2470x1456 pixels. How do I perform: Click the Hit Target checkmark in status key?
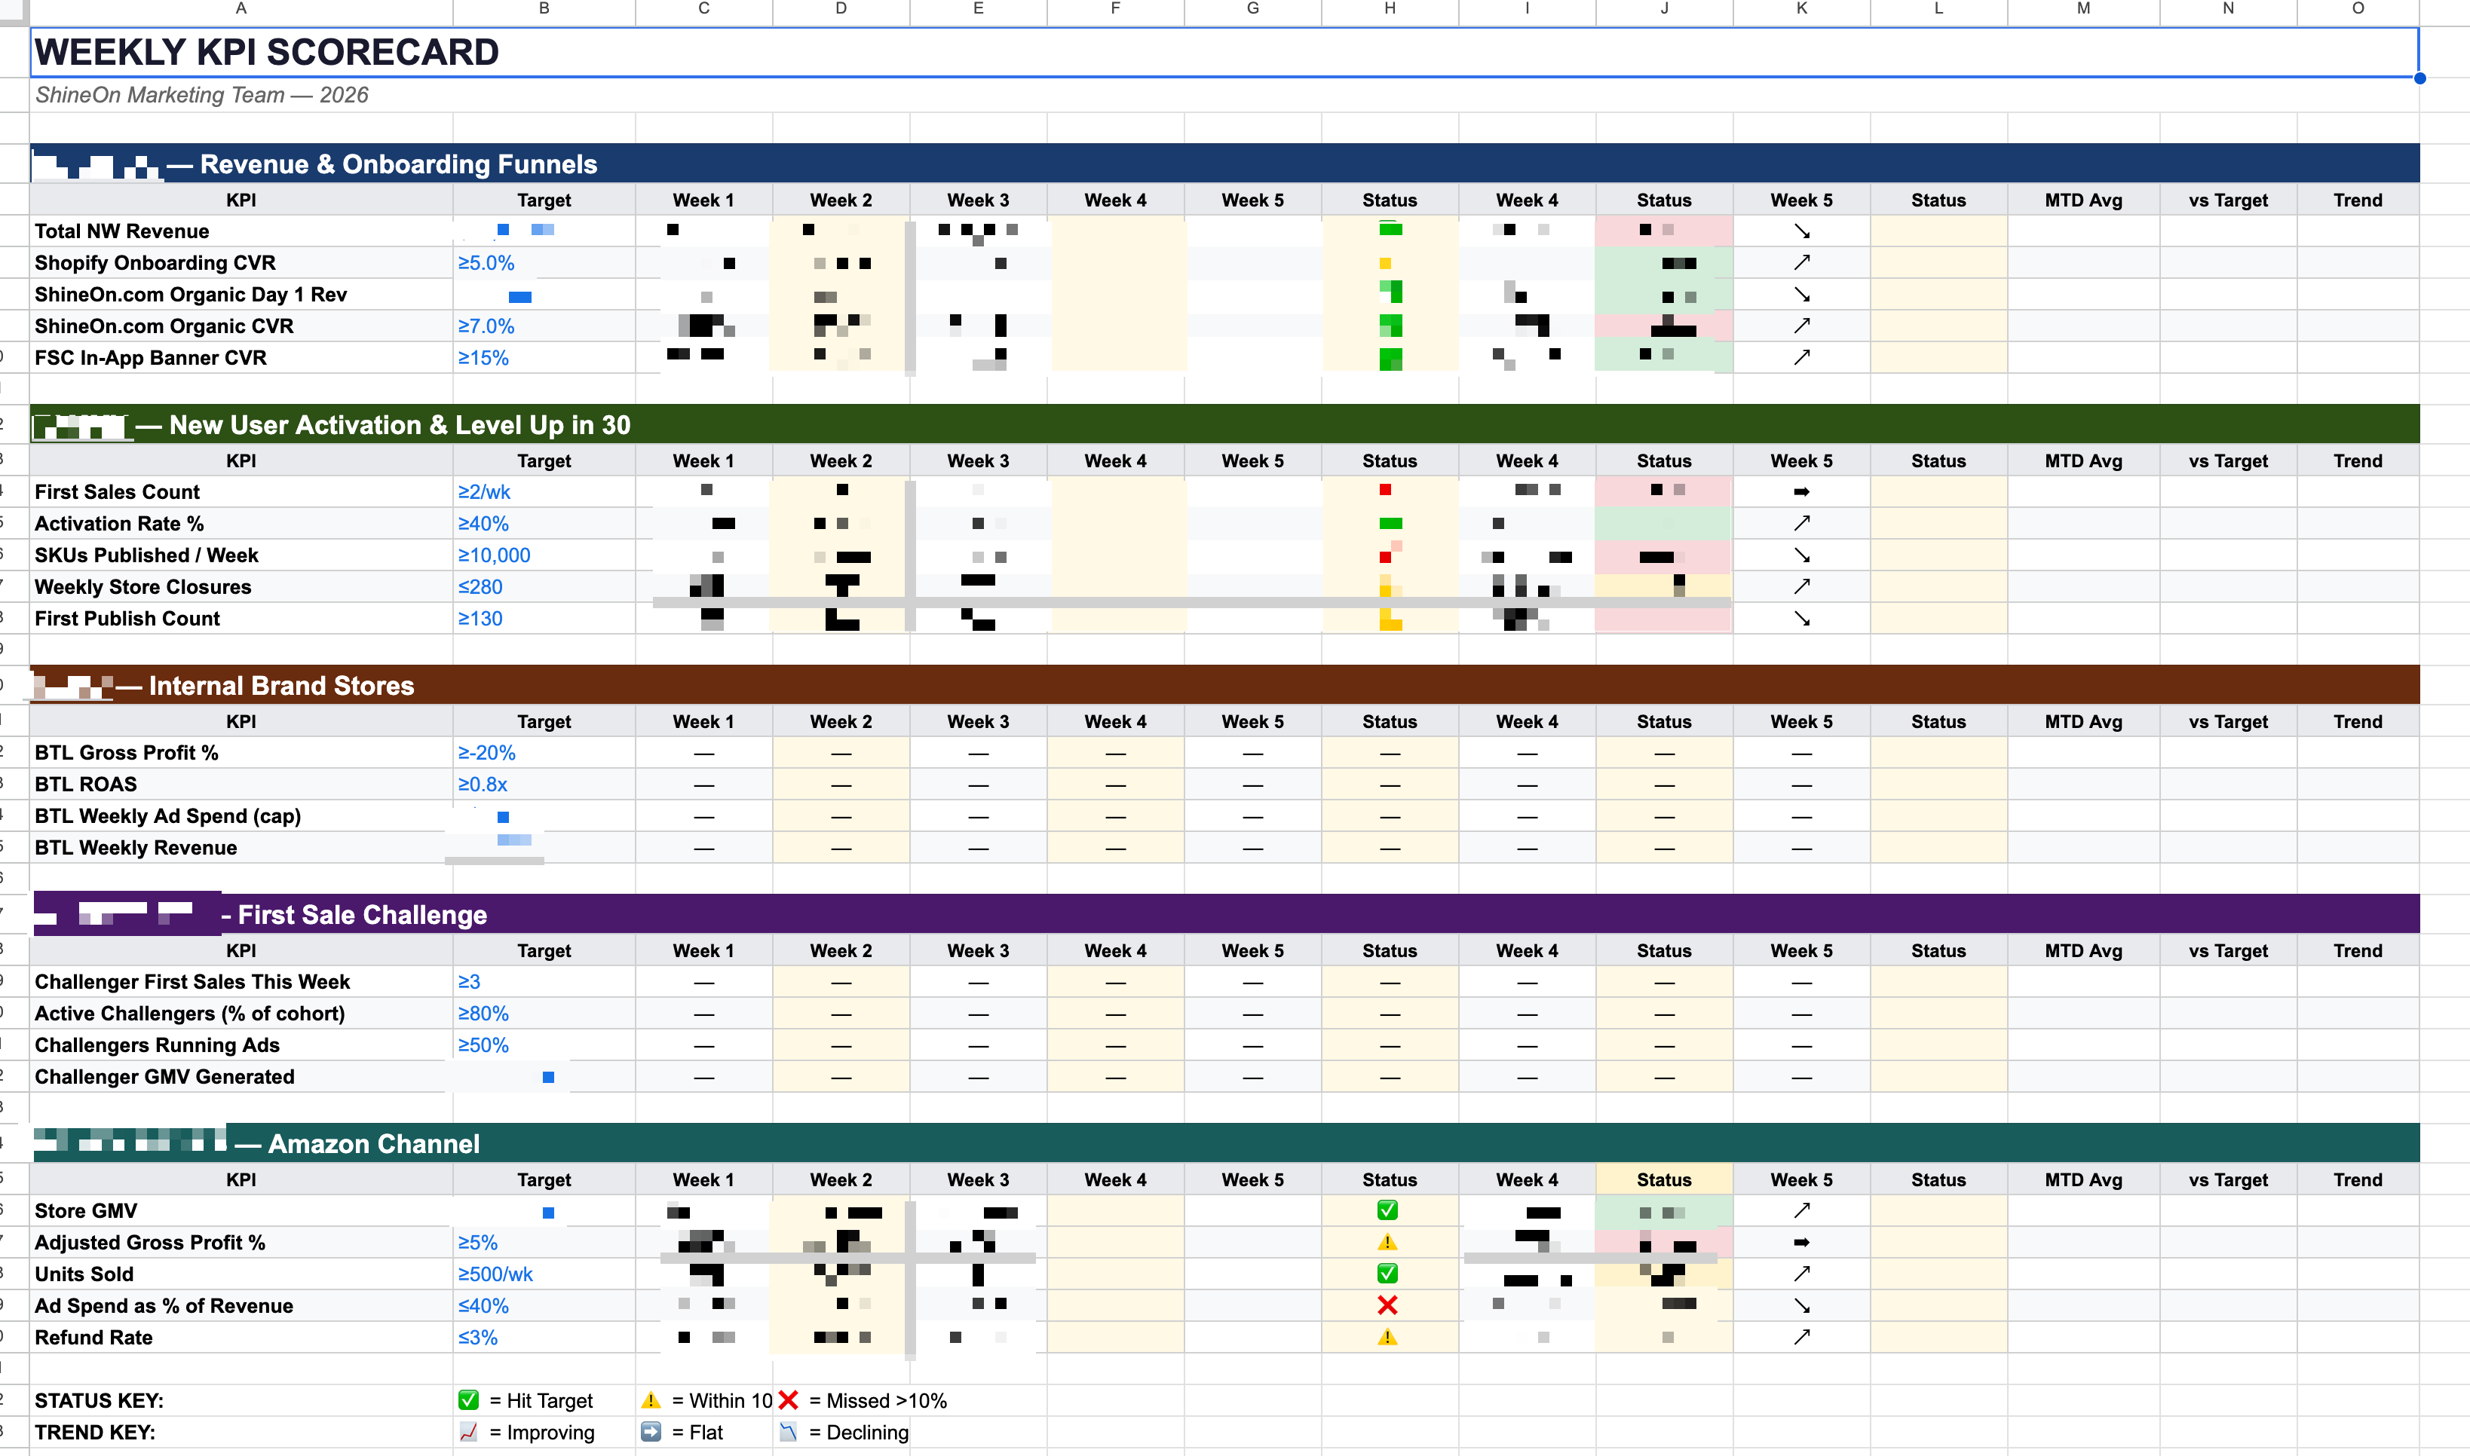[468, 1400]
